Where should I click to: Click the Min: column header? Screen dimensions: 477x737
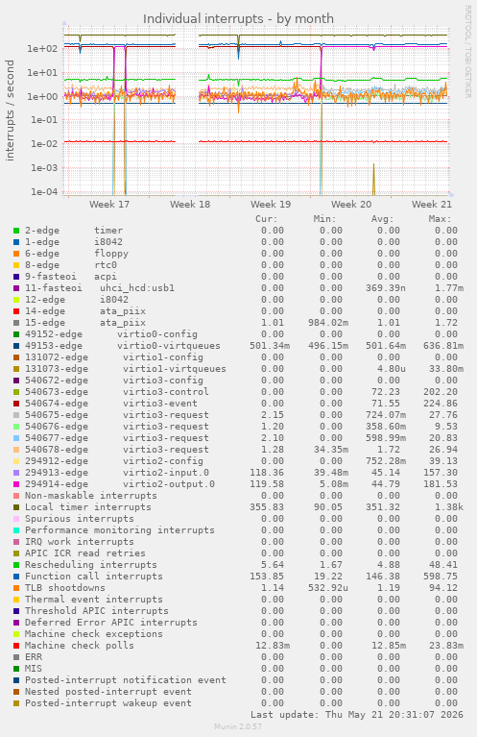(x=325, y=219)
